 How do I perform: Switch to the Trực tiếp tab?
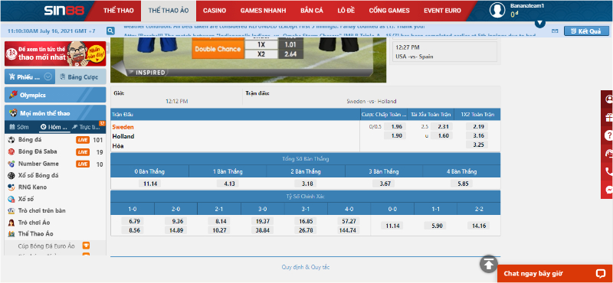(x=87, y=127)
